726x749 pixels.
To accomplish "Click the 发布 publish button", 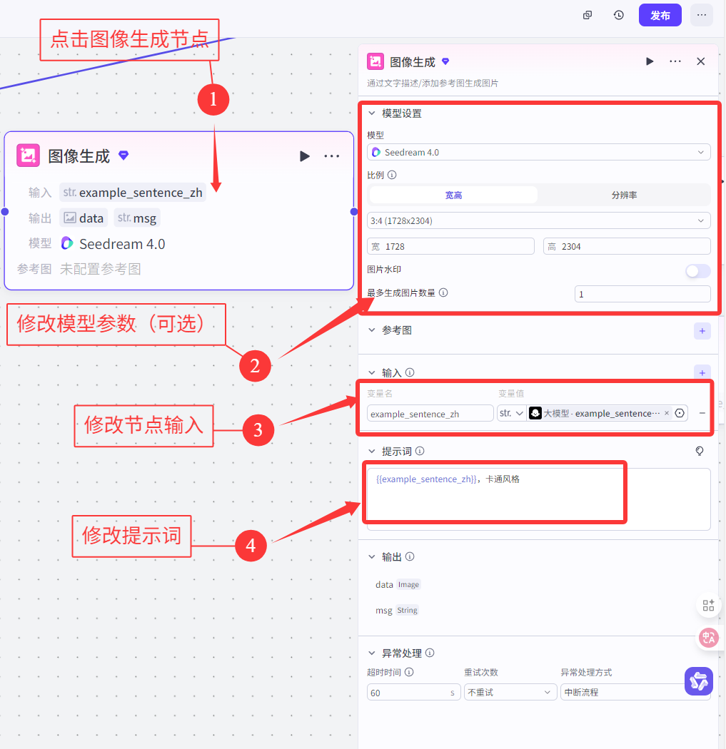I will [660, 15].
